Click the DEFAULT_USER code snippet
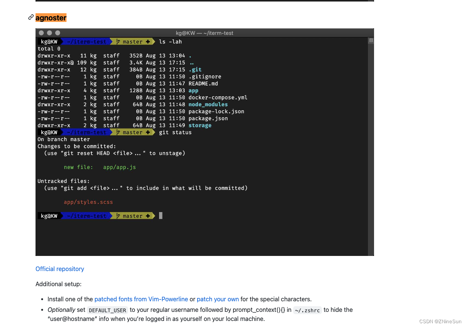Viewport: 467px width, 327px height. click(108, 310)
